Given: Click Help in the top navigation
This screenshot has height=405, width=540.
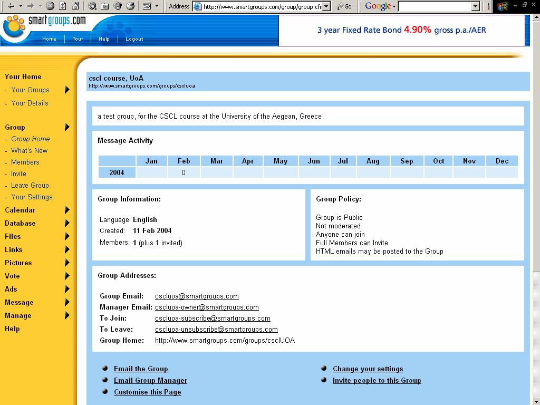Looking at the screenshot, I should (104, 39).
